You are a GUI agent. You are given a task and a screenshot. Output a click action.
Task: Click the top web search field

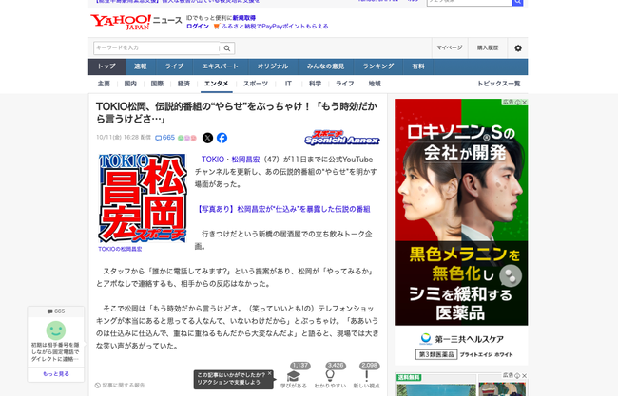click(x=470, y=2)
